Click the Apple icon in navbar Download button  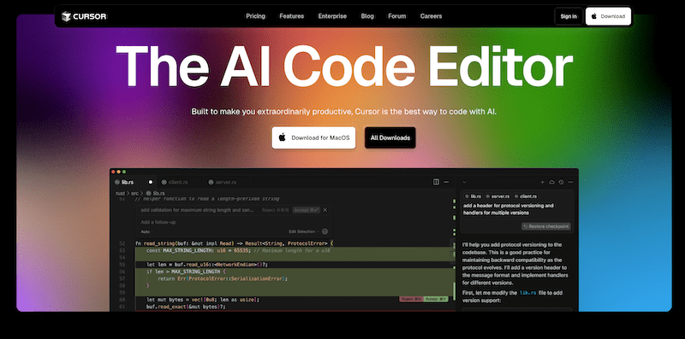click(x=593, y=16)
